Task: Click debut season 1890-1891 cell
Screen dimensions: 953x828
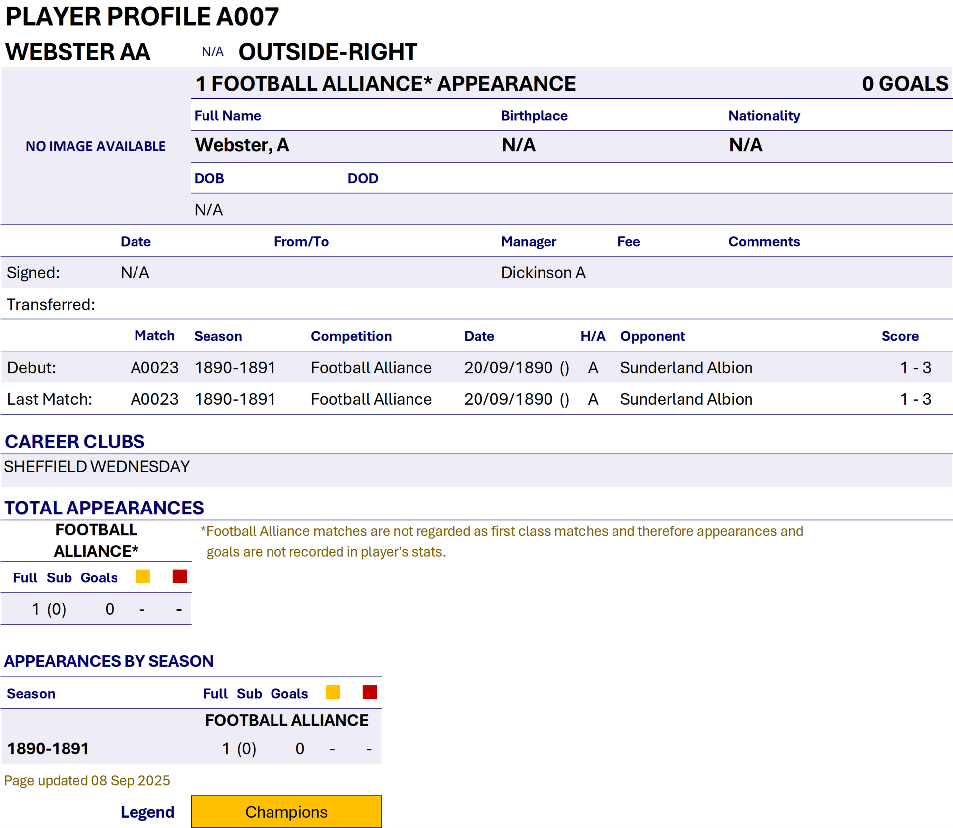Action: [235, 368]
